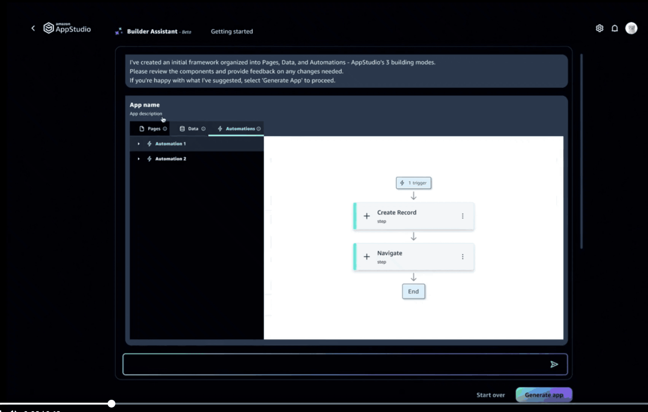
Task: Click the user profile avatar
Action: pos(631,28)
